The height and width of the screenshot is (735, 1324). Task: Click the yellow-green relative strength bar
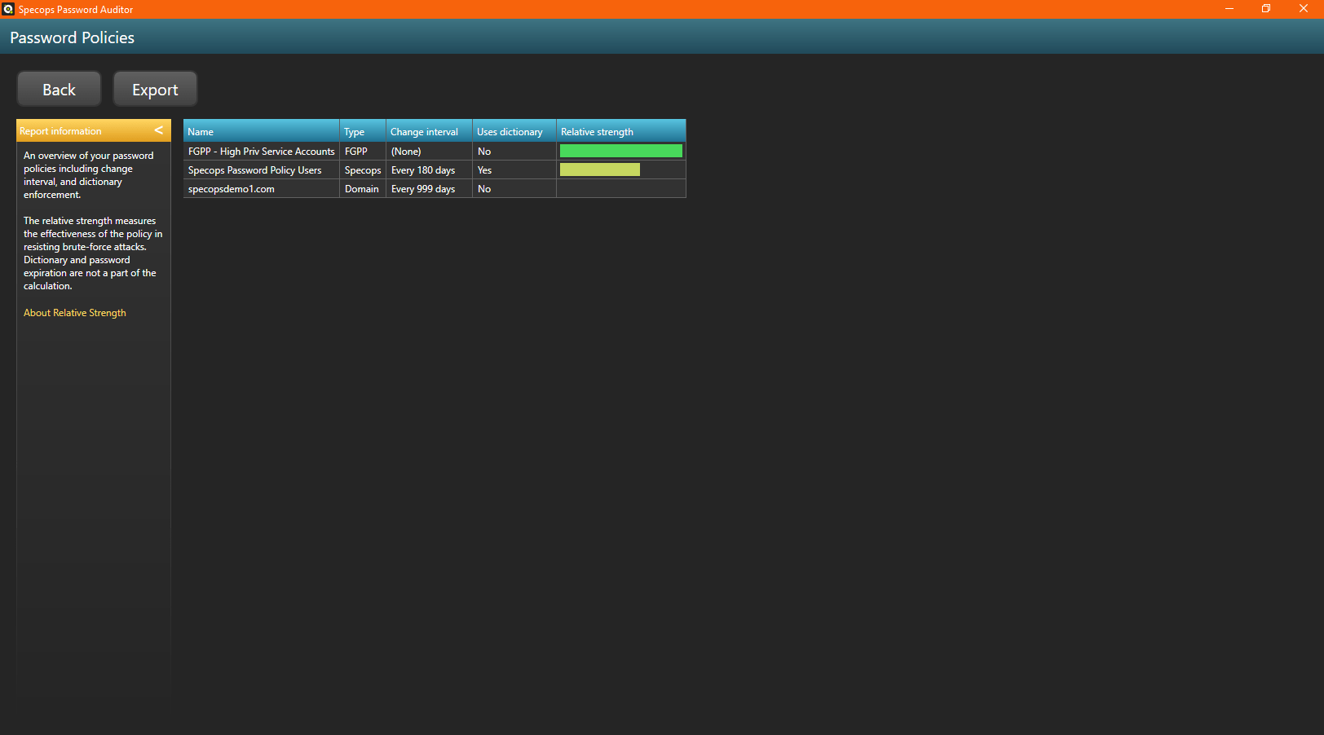(599, 169)
